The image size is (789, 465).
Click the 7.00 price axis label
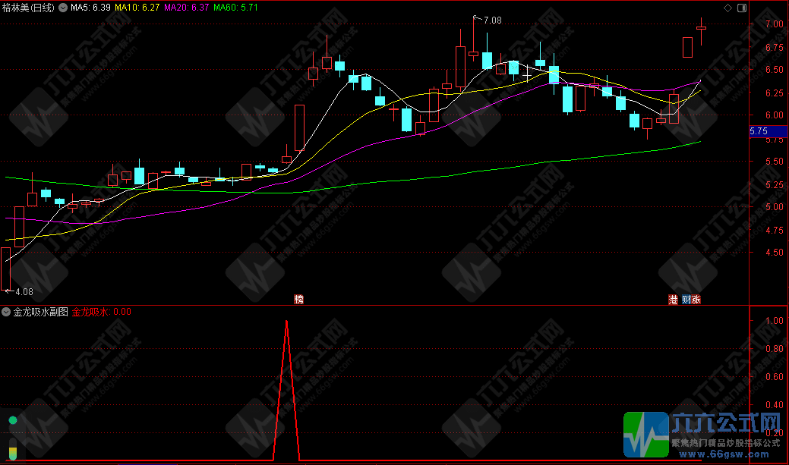pyautogui.click(x=774, y=24)
